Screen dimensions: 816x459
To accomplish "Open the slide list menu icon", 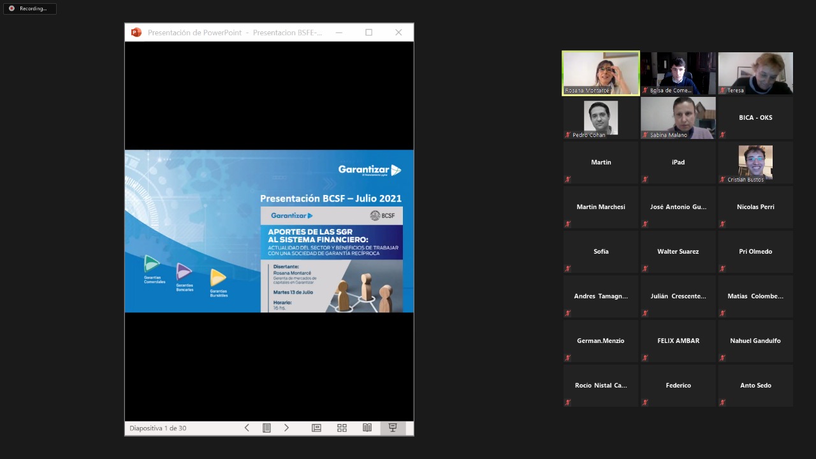I will pos(266,428).
